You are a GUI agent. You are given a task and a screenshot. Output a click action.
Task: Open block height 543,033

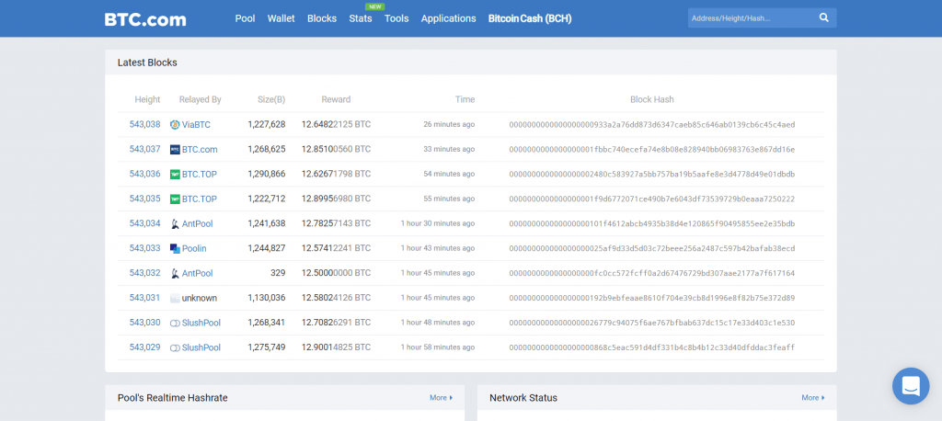click(x=144, y=248)
